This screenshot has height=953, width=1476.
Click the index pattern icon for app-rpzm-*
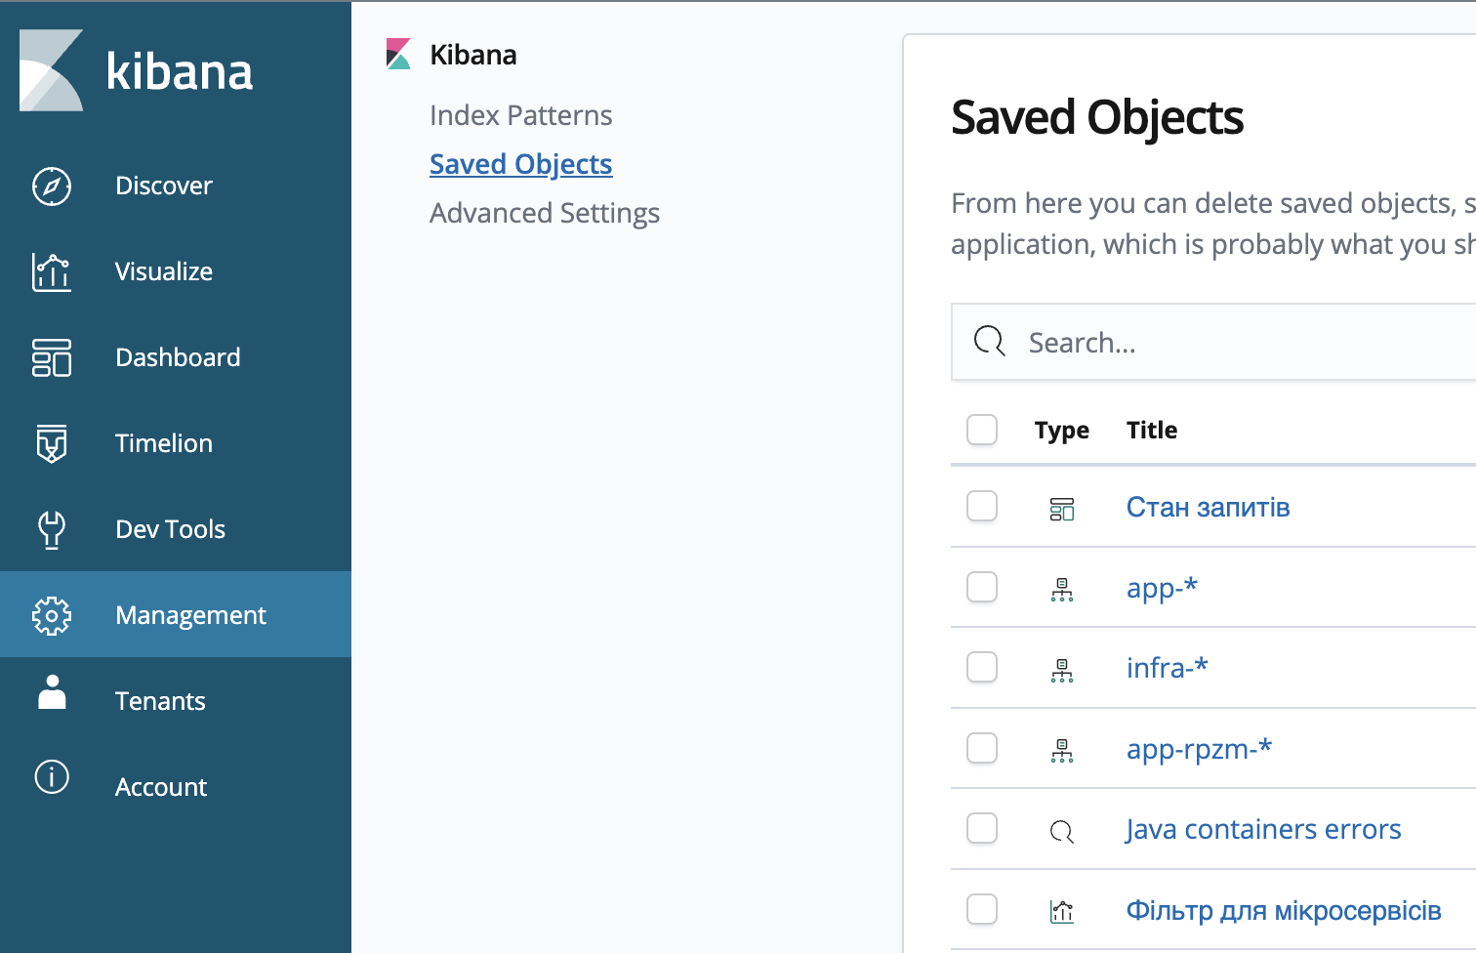coord(1062,751)
